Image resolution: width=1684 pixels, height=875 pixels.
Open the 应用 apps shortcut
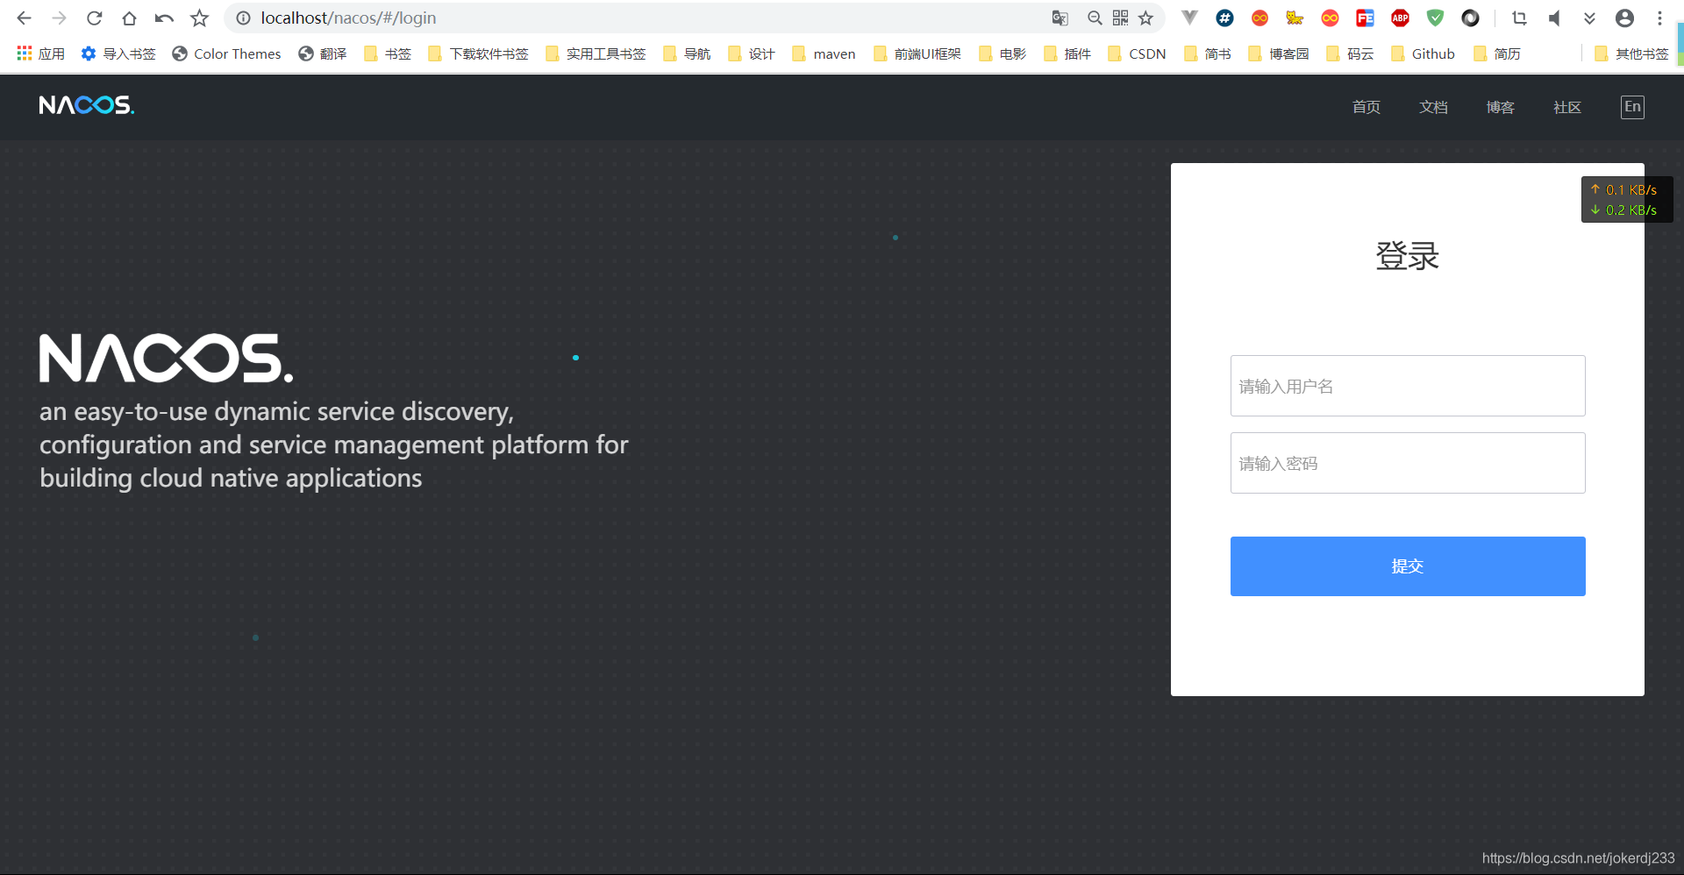[40, 53]
